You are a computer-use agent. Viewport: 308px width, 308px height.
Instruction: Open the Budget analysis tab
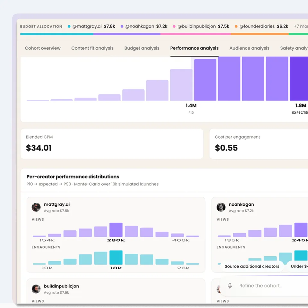(142, 48)
